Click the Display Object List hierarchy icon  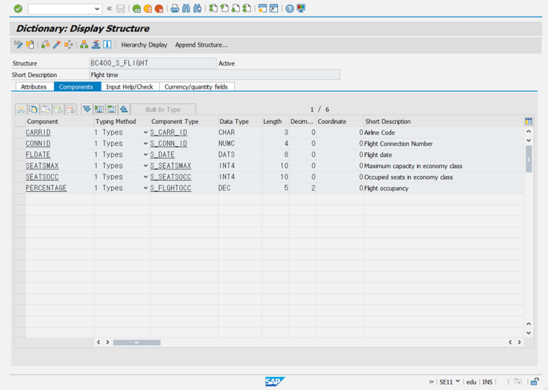point(84,45)
